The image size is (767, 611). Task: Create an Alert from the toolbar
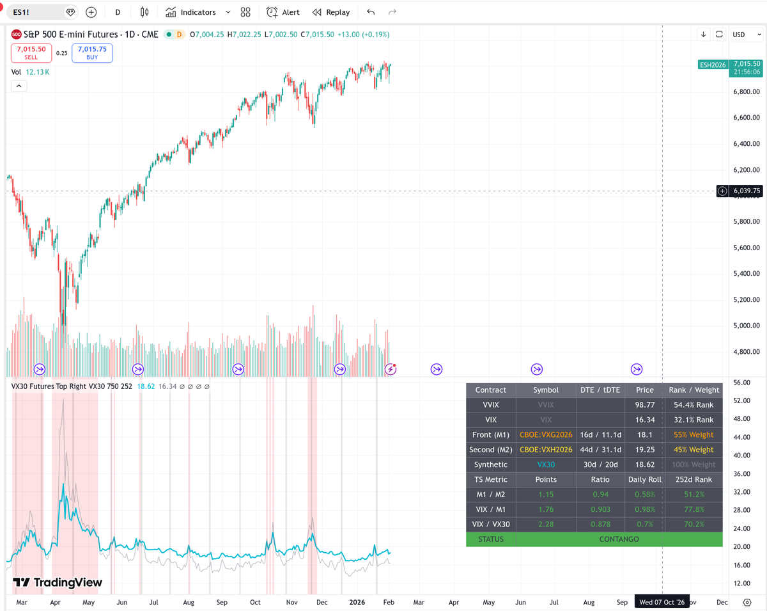tap(283, 12)
